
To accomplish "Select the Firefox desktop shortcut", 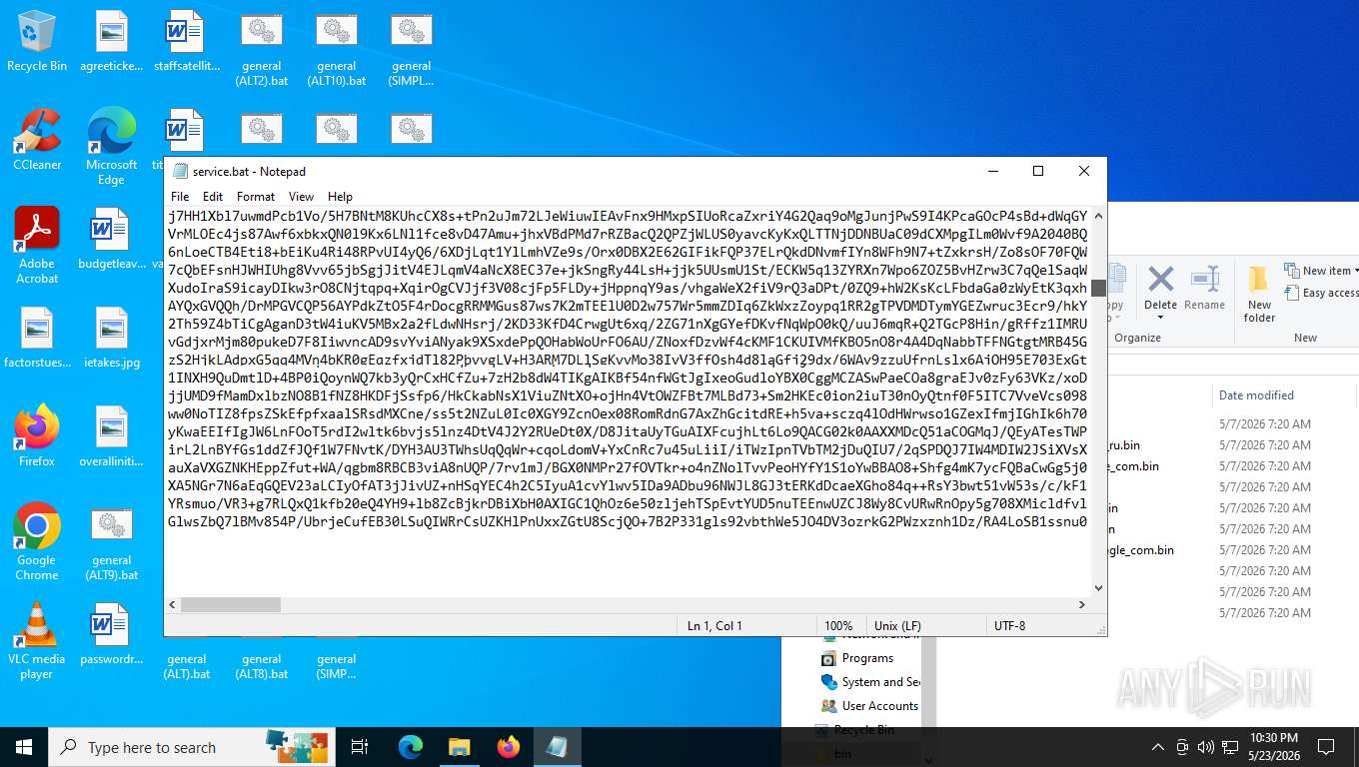I will [x=37, y=436].
